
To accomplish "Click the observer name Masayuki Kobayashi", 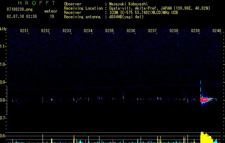I will click(x=128, y=4).
